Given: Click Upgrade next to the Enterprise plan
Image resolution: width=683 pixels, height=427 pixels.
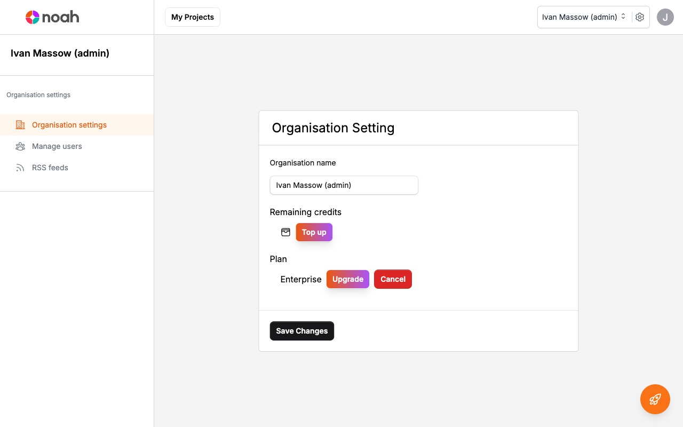Looking at the screenshot, I should click(347, 279).
